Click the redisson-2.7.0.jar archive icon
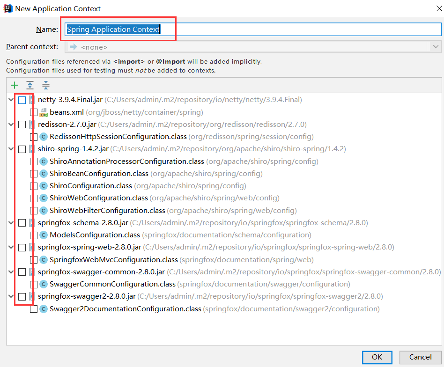This screenshot has width=444, height=367. (32, 125)
